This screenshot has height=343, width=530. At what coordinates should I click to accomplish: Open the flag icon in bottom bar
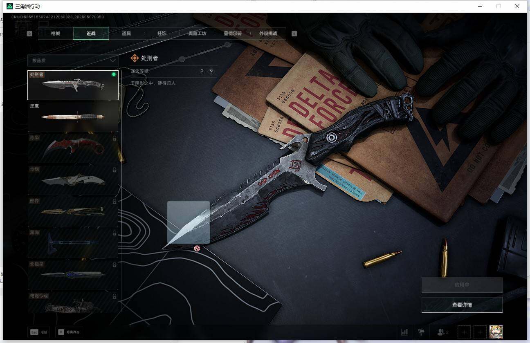coord(421,332)
